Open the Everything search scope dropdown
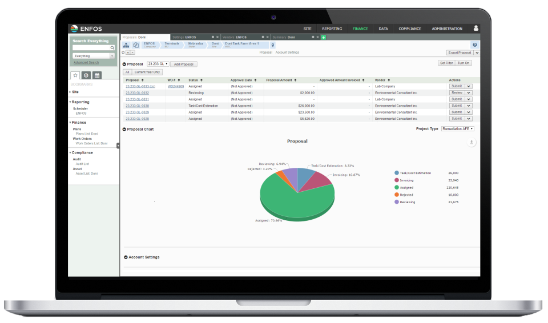Image resolution: width=548 pixels, height=323 pixels. tap(94, 56)
